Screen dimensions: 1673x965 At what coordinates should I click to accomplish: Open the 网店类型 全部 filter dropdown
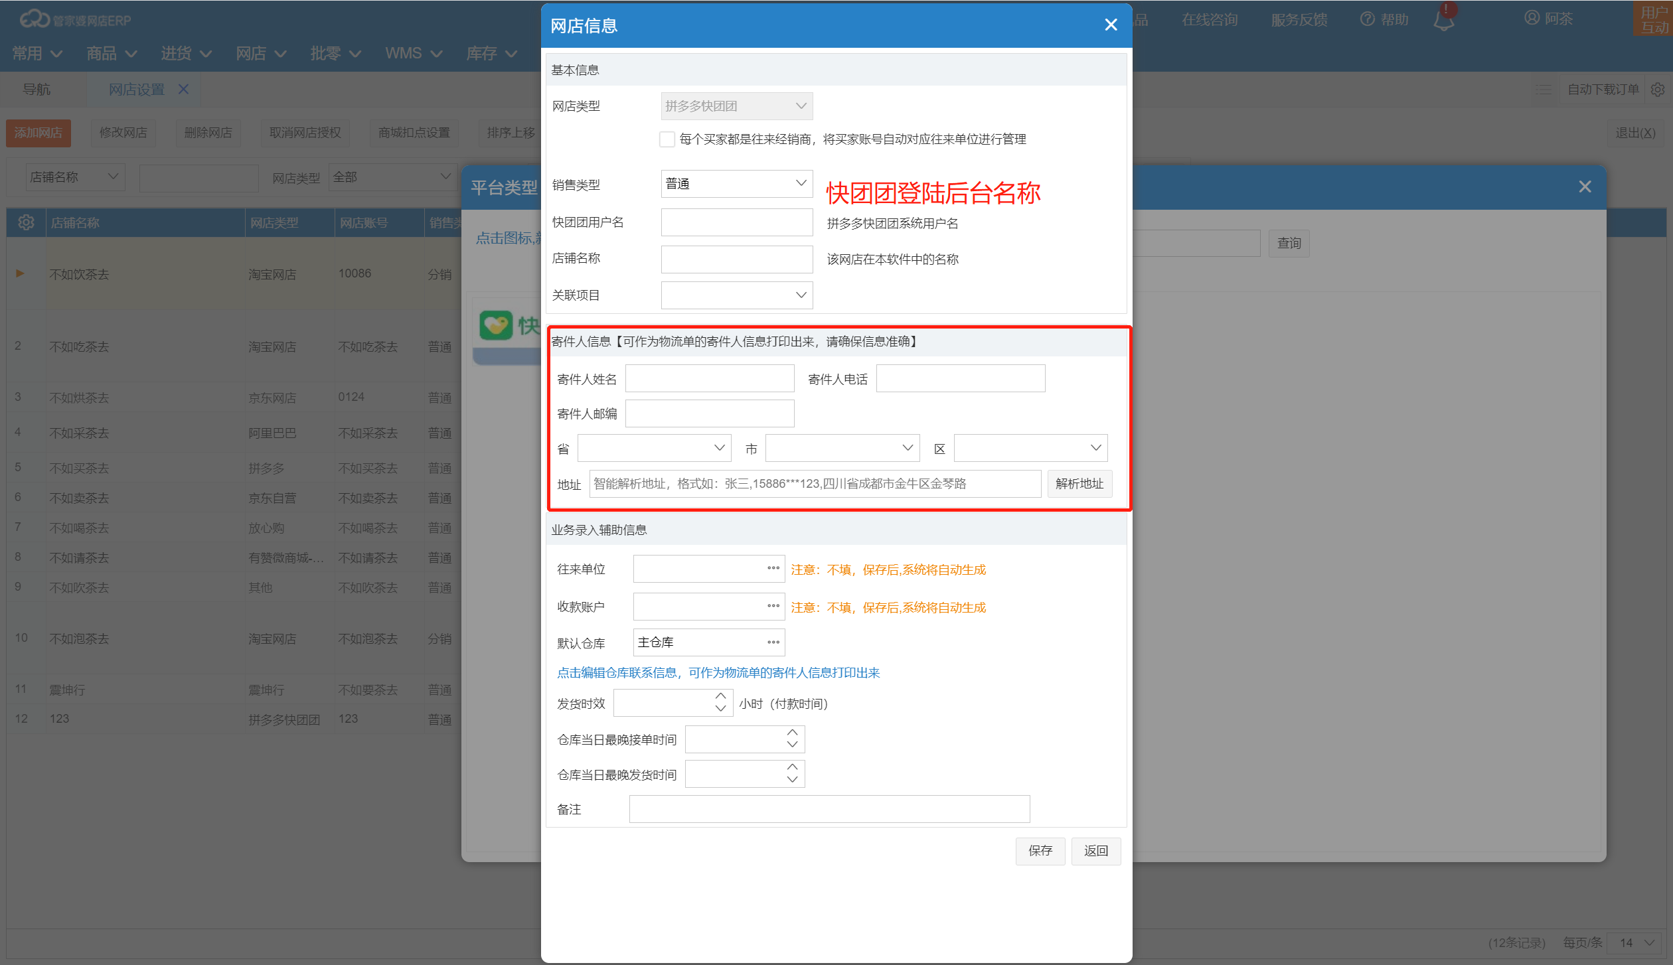click(392, 177)
